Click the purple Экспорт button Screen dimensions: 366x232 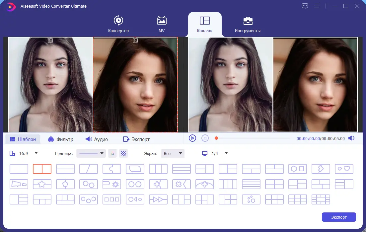coord(339,217)
